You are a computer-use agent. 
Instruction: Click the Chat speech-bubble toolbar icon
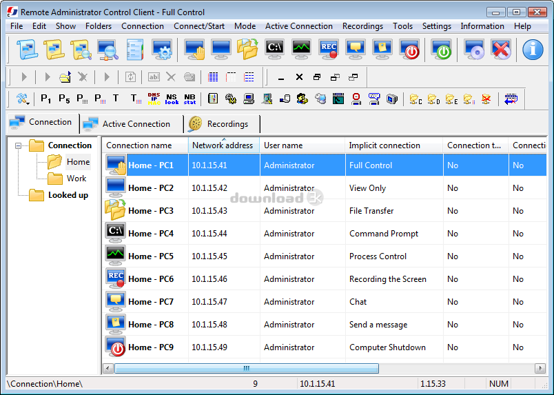[356, 50]
